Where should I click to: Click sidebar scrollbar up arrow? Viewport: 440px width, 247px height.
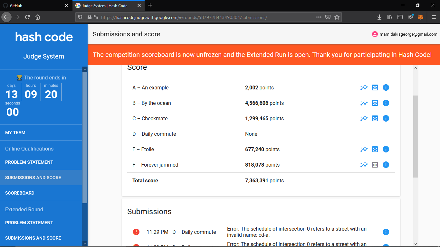click(85, 69)
